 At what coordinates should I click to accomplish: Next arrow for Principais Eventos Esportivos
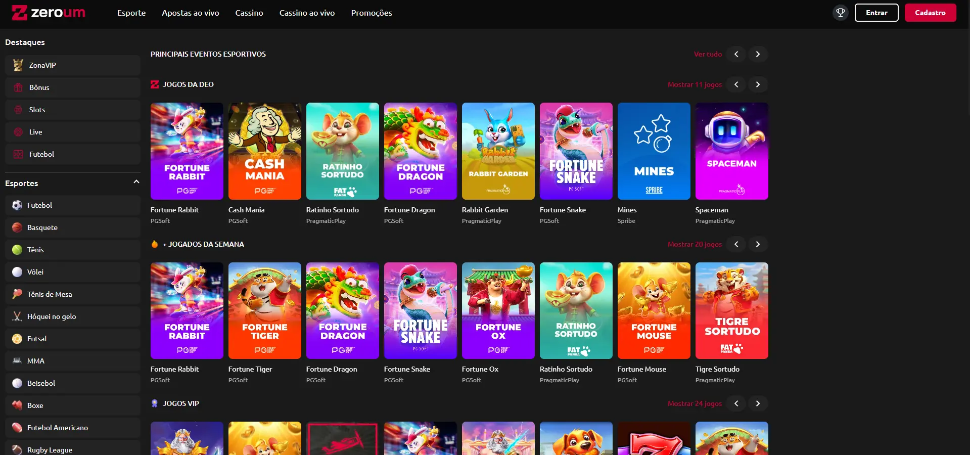click(758, 54)
